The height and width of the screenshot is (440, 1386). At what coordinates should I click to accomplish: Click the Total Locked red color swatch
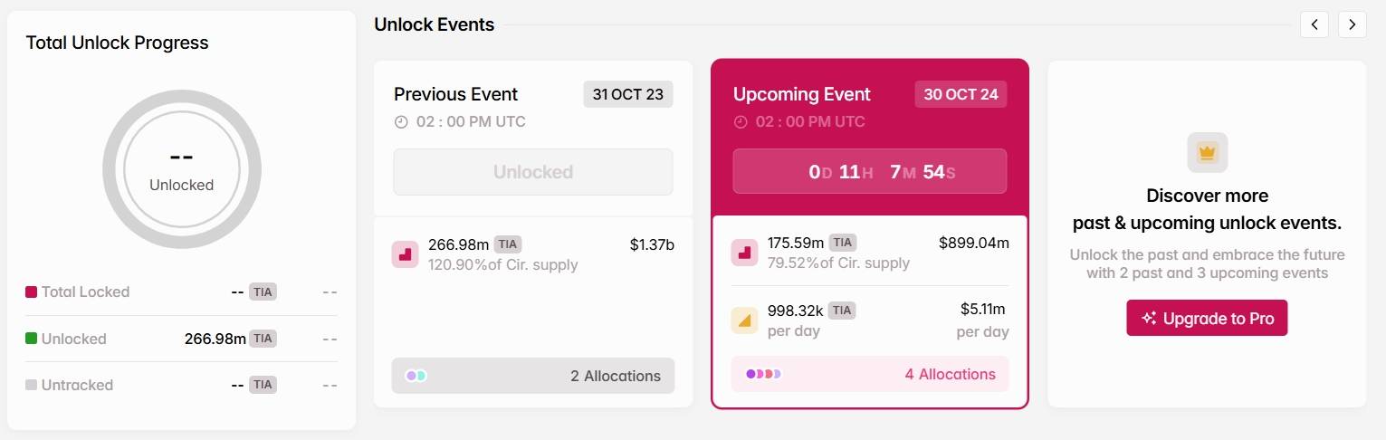coord(31,292)
